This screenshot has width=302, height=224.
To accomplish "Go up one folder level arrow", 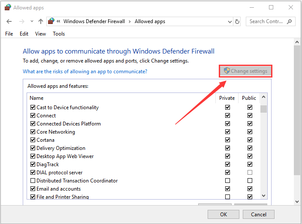I will [40, 21].
